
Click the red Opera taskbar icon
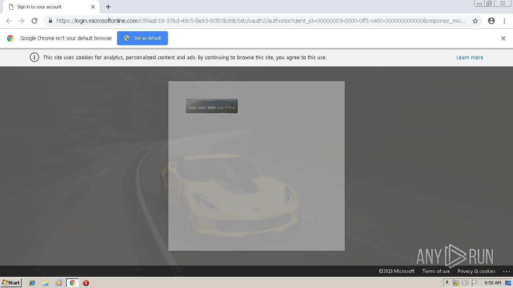pos(86,283)
